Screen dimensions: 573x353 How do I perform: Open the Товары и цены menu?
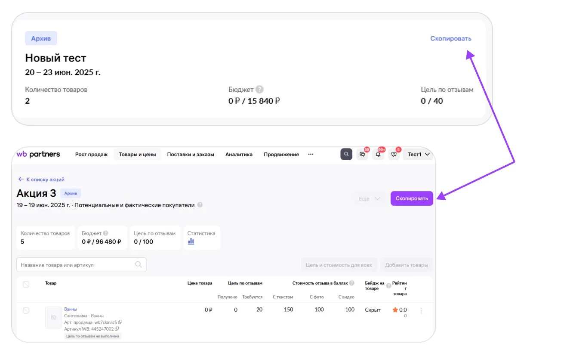137,154
